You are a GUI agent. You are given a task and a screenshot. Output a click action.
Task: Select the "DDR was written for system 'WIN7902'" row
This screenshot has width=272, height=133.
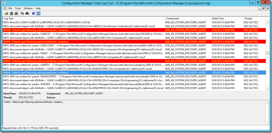134,84
